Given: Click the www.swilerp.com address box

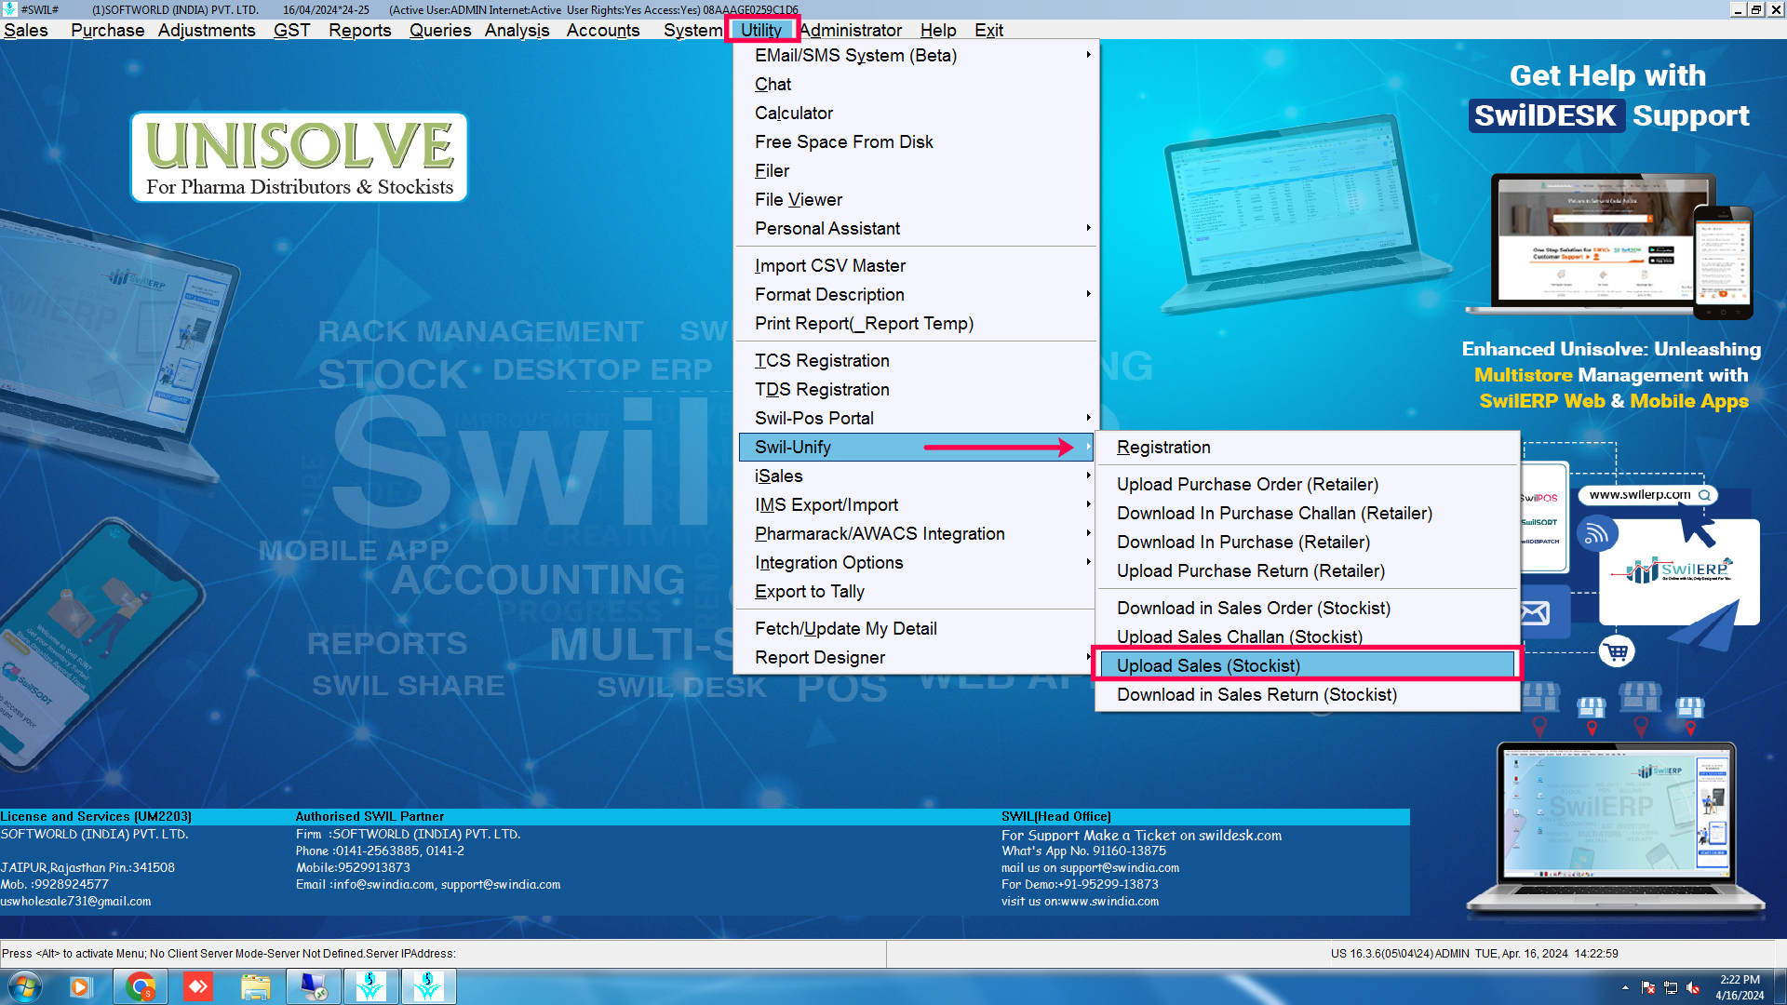Looking at the screenshot, I should click(1647, 495).
